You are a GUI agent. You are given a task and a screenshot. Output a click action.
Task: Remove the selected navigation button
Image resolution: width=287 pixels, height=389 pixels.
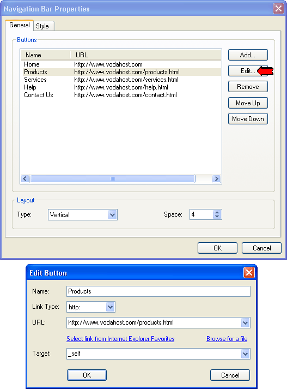[x=248, y=87]
